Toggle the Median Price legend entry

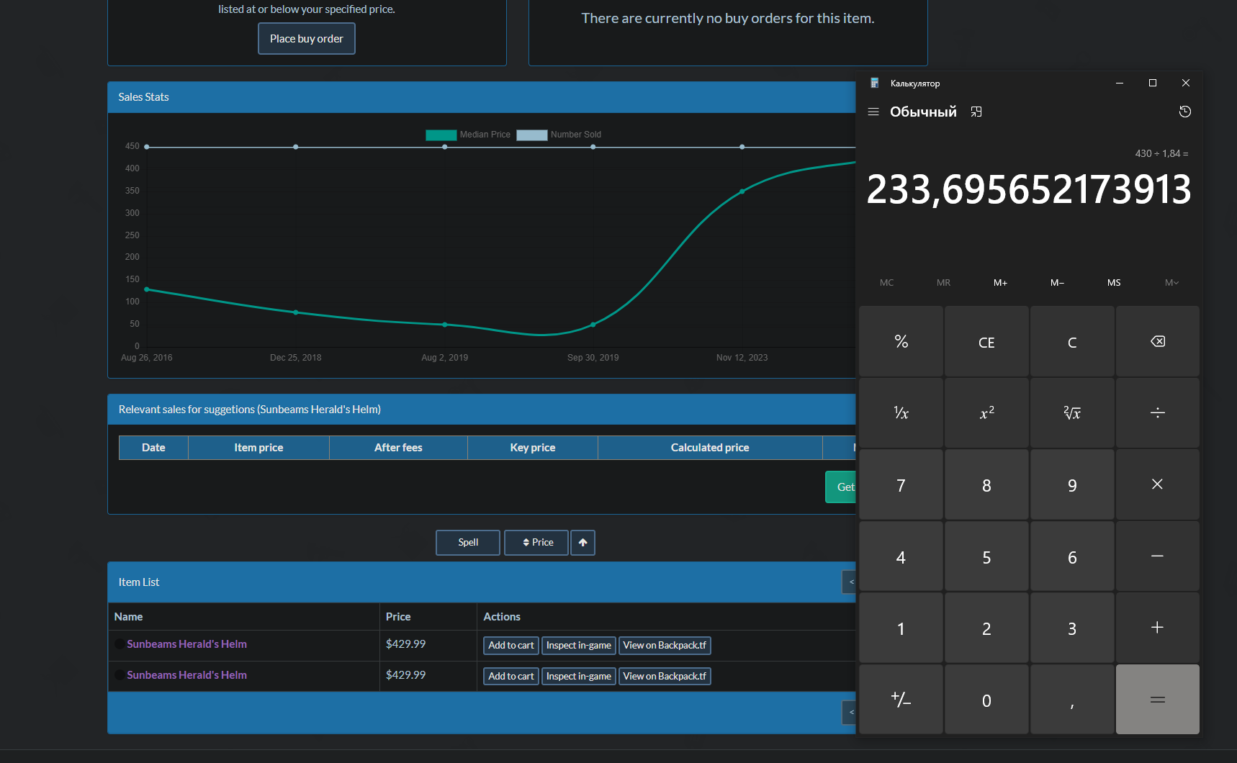pos(468,135)
